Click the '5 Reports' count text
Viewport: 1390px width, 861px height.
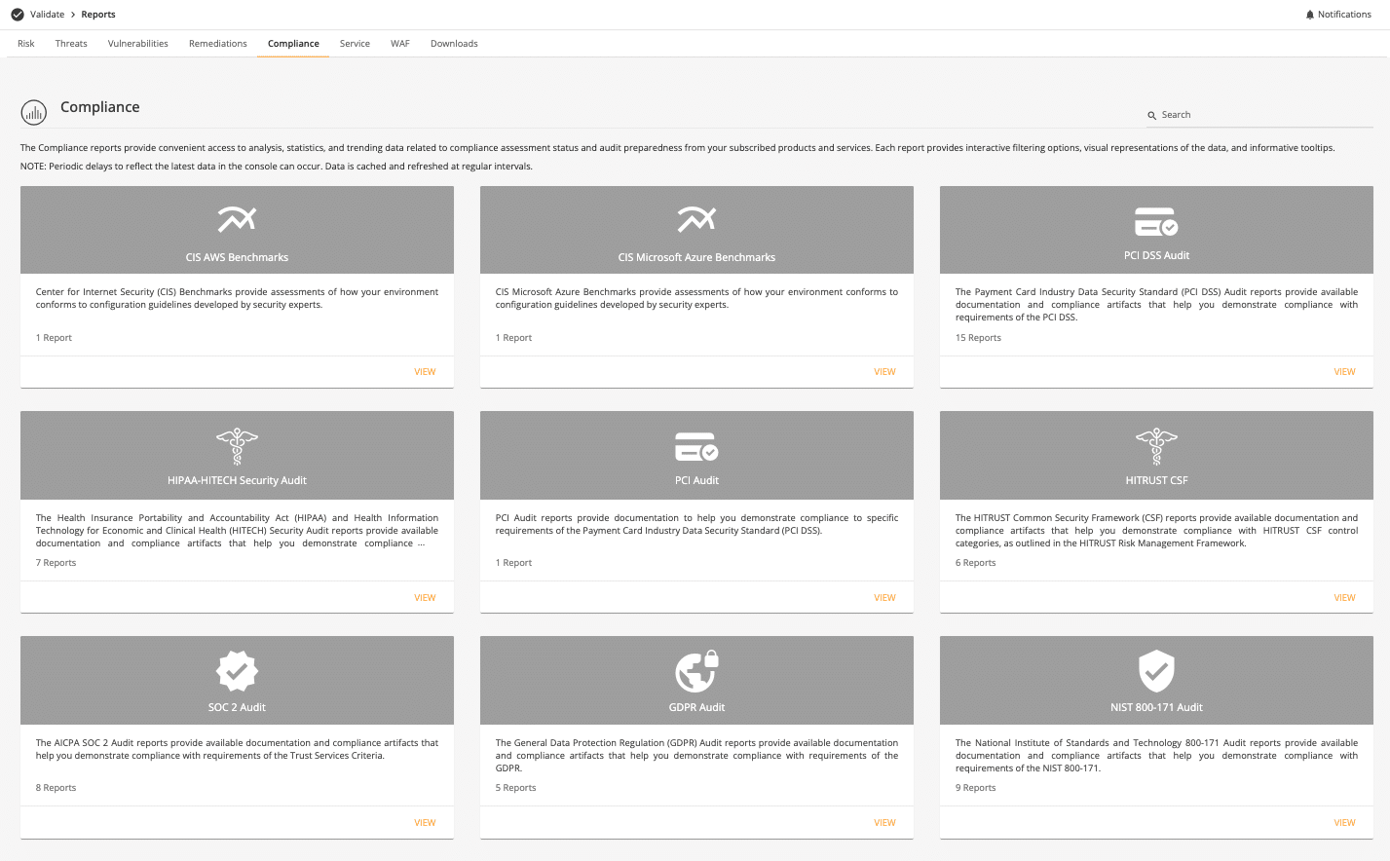coord(515,788)
